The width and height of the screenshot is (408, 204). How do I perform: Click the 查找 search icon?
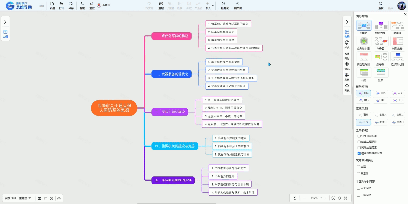[381, 4]
